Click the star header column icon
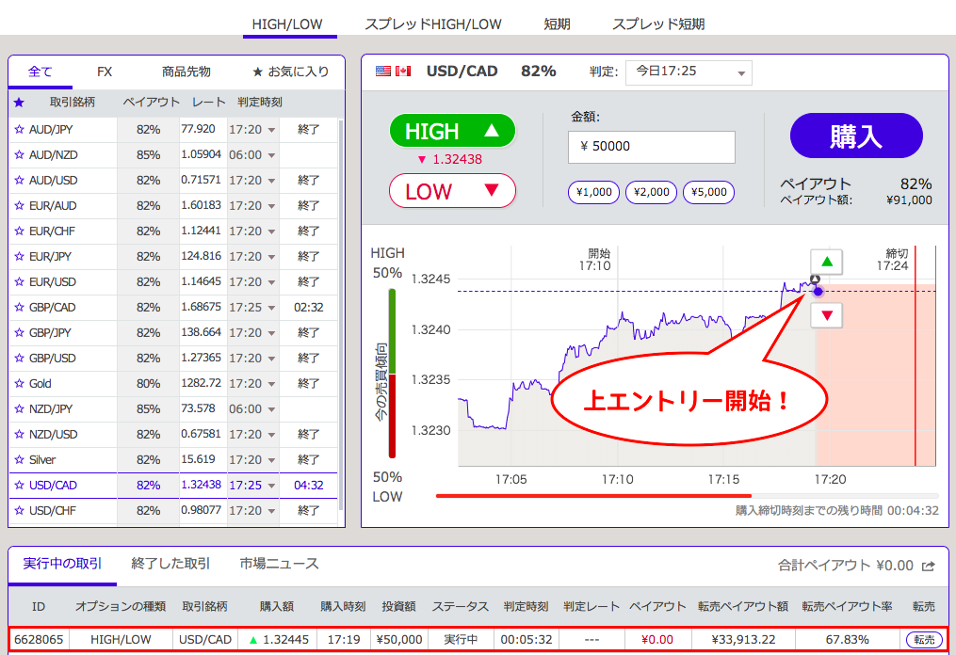956x655 pixels. 19,102
